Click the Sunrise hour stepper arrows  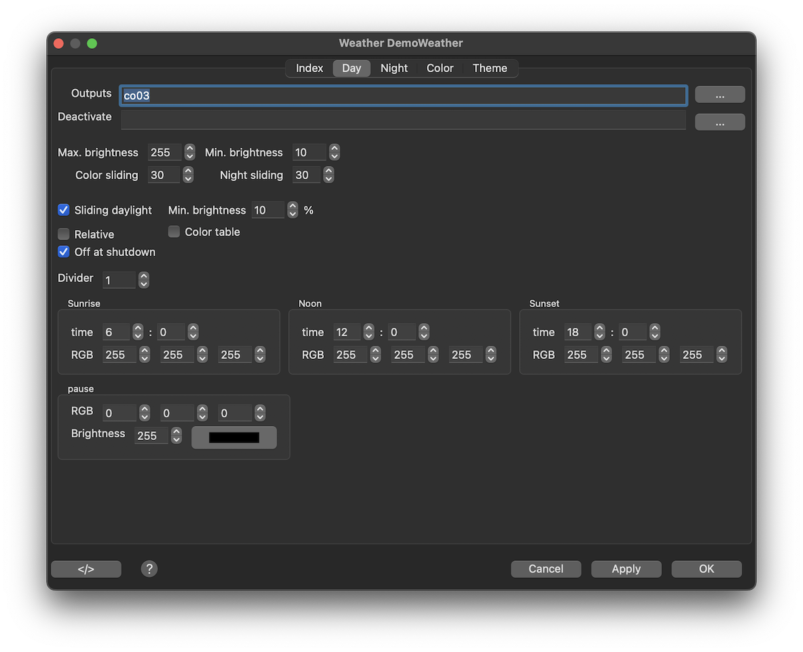138,332
